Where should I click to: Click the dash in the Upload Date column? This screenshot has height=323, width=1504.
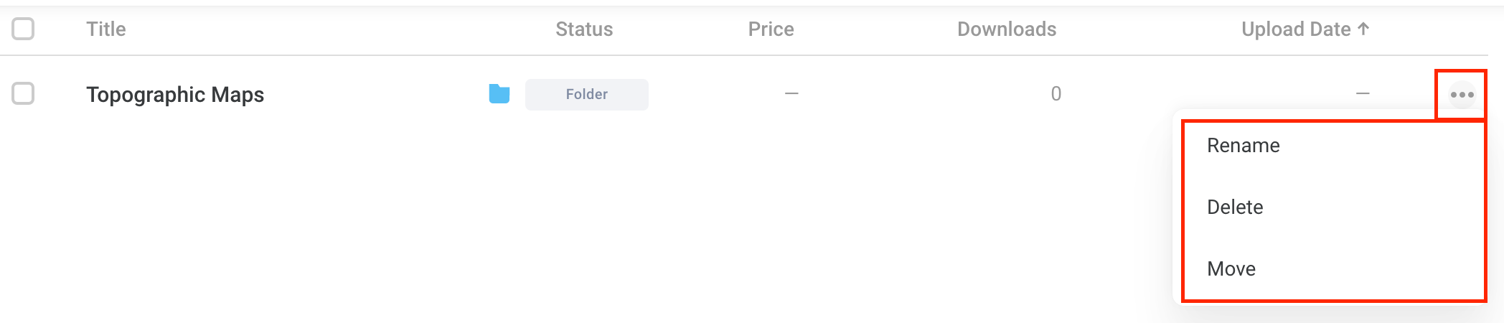click(1363, 94)
